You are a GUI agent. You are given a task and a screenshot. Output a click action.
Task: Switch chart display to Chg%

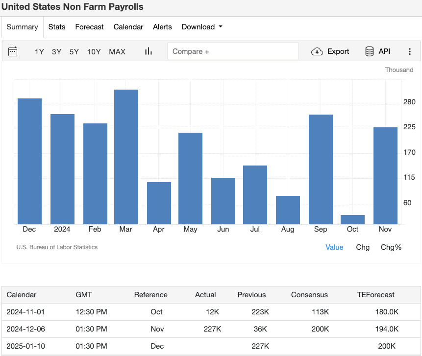[x=391, y=247]
